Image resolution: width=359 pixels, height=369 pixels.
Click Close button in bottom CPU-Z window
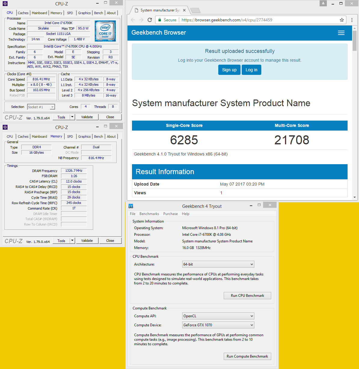coord(110,241)
